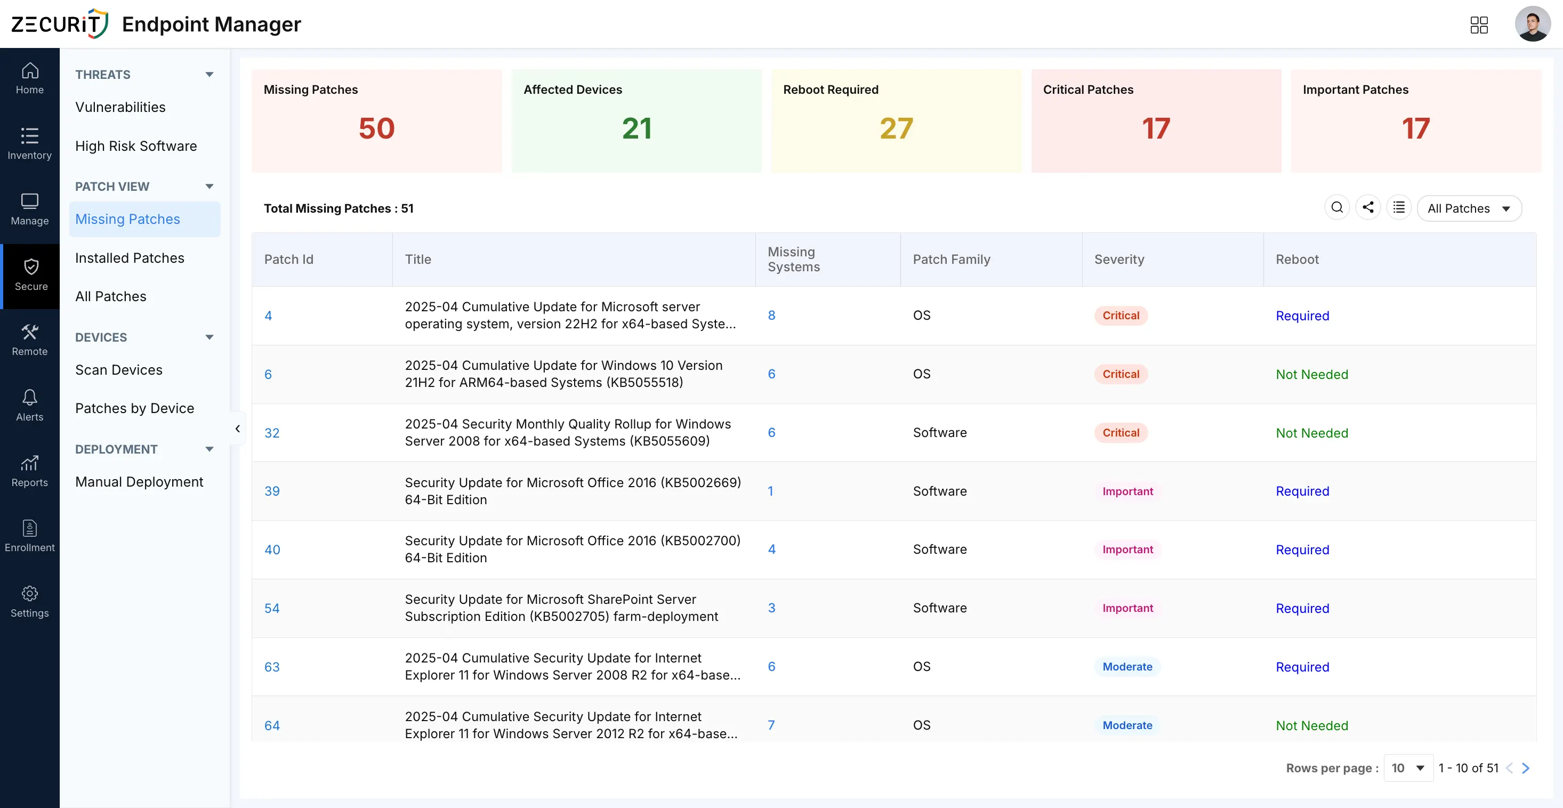Open the Enrollment section

pyautogui.click(x=30, y=536)
